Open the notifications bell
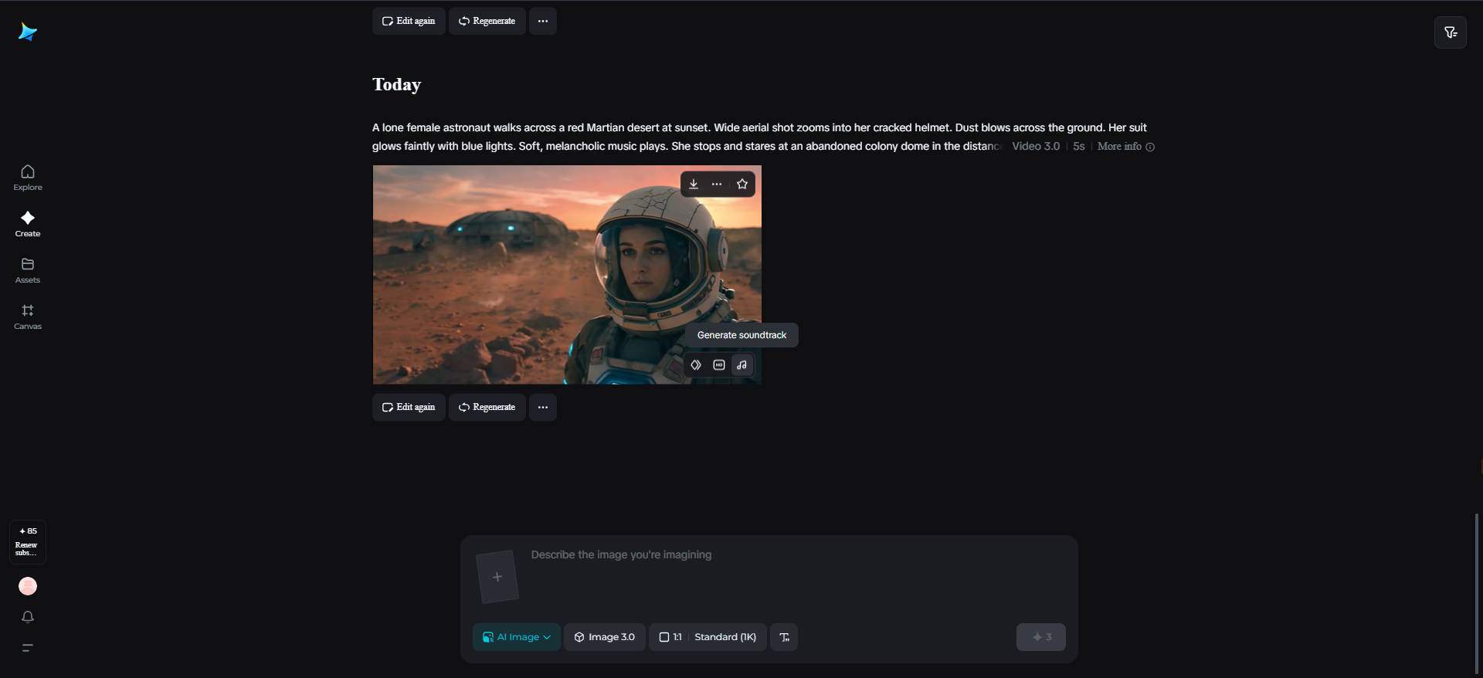This screenshot has width=1483, height=678. (28, 617)
